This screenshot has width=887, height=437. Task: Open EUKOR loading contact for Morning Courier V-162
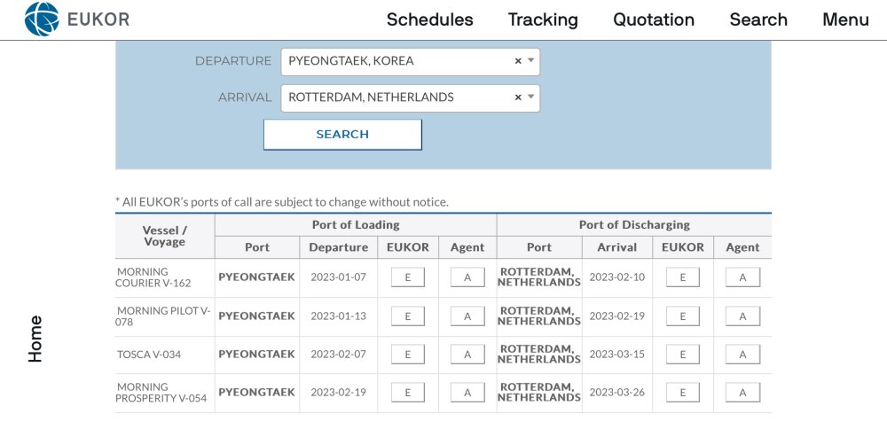[408, 277]
